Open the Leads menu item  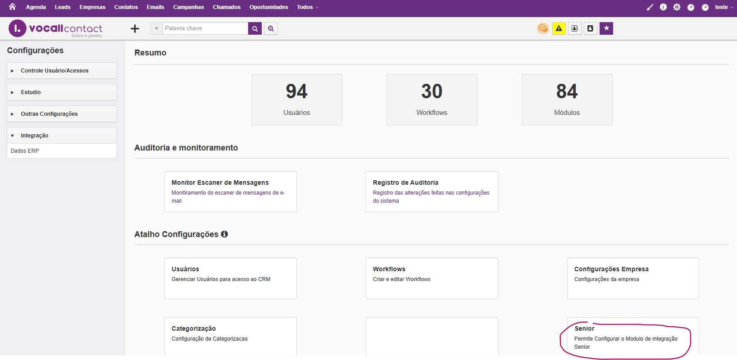point(63,7)
